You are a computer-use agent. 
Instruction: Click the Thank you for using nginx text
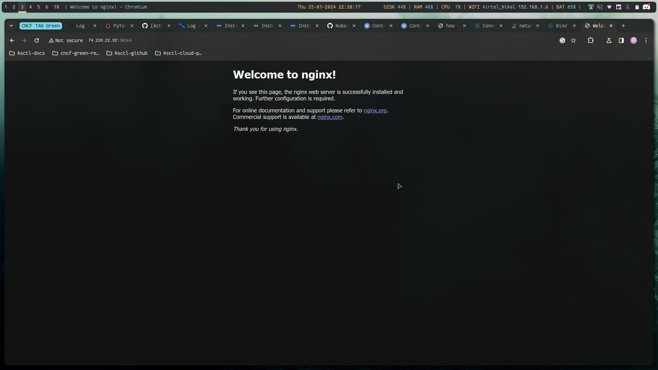click(265, 129)
